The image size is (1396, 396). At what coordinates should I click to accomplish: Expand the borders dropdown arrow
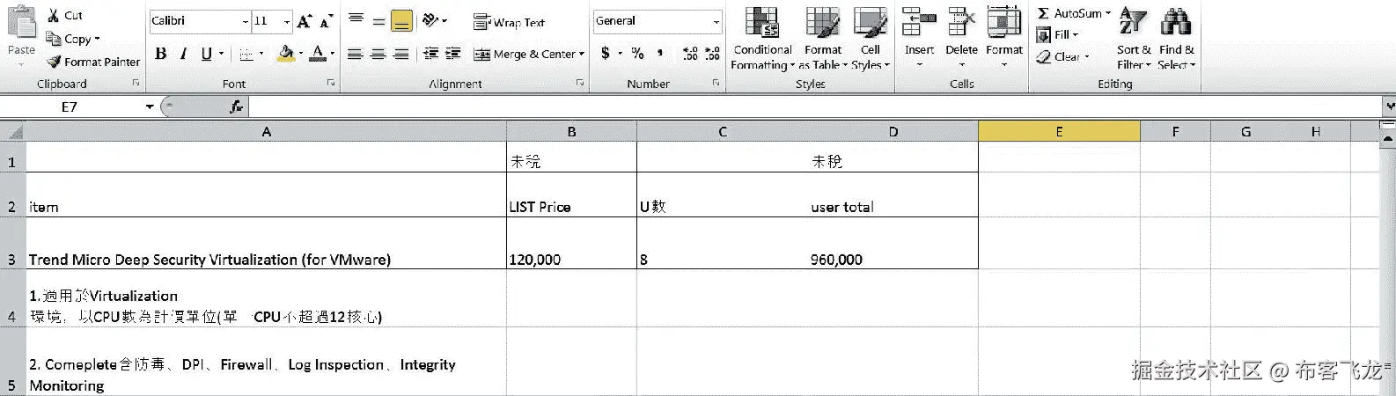(261, 54)
